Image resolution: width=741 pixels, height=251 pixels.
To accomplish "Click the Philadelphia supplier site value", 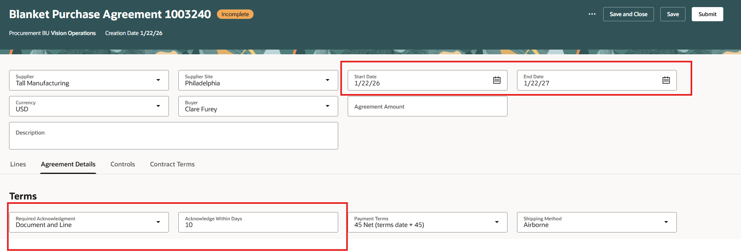I will [x=202, y=83].
